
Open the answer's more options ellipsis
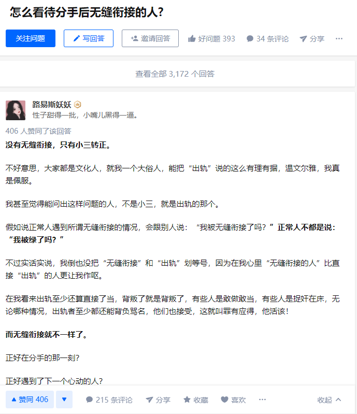(x=262, y=399)
